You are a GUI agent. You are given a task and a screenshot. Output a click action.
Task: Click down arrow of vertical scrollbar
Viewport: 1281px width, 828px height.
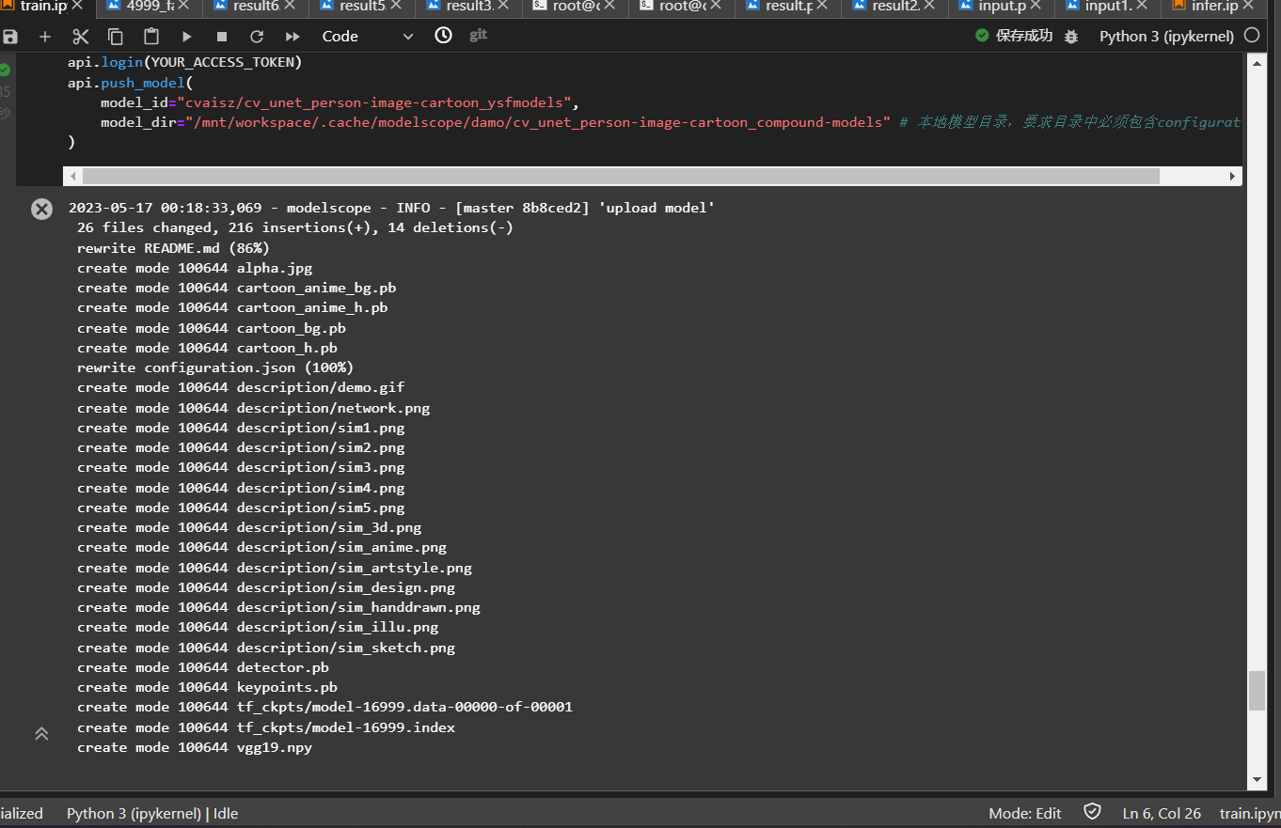[1257, 779]
